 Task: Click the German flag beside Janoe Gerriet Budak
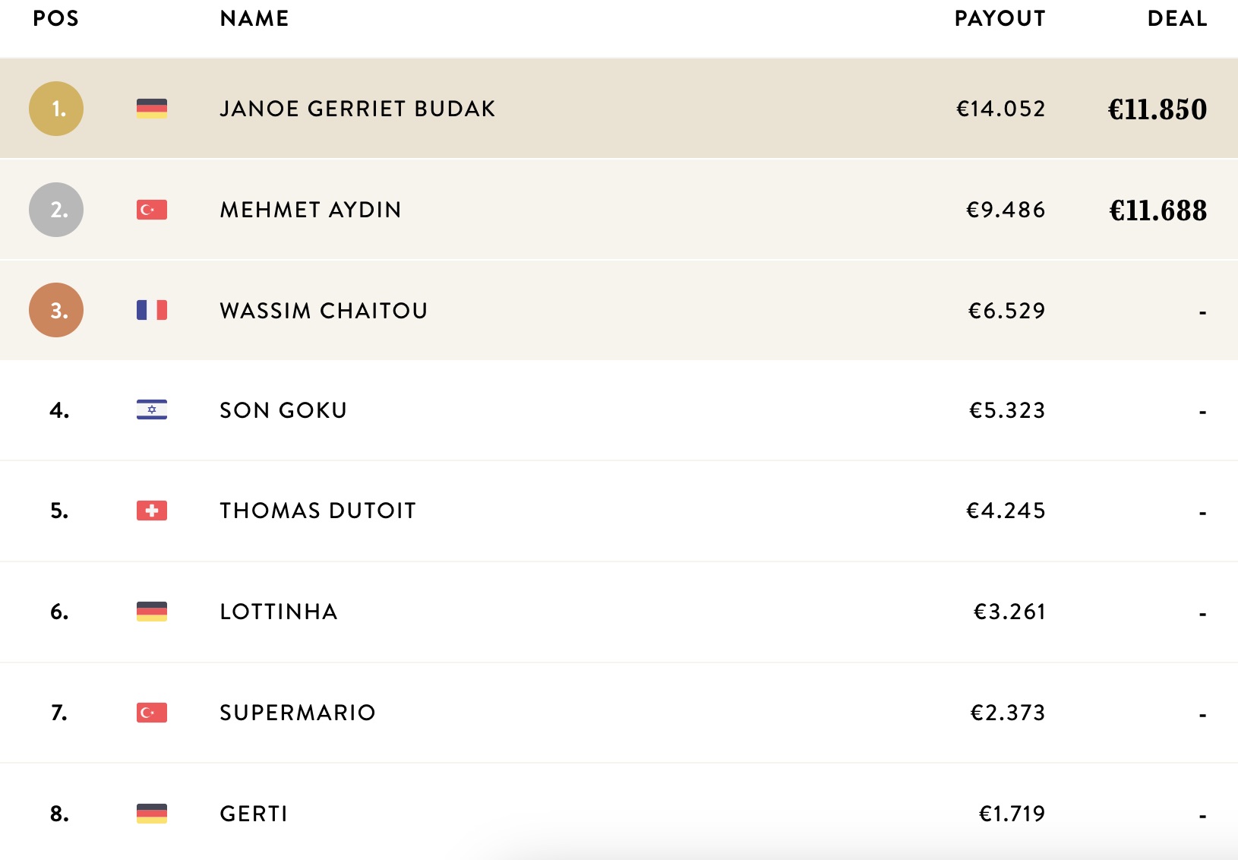(152, 109)
